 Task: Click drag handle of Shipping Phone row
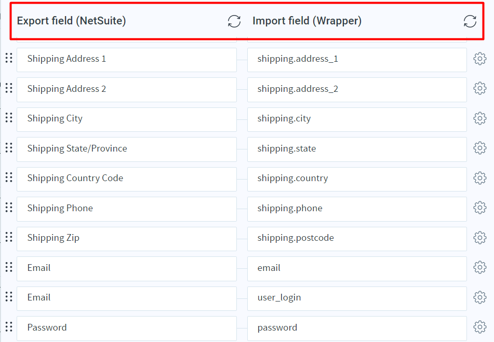(9, 208)
